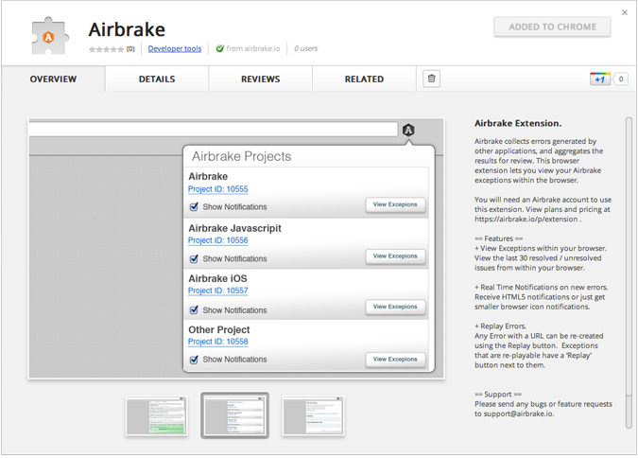Select the first screenshot thumbnail with the green bar
Image resolution: width=638 pixels, height=458 pixels.
pos(157,416)
